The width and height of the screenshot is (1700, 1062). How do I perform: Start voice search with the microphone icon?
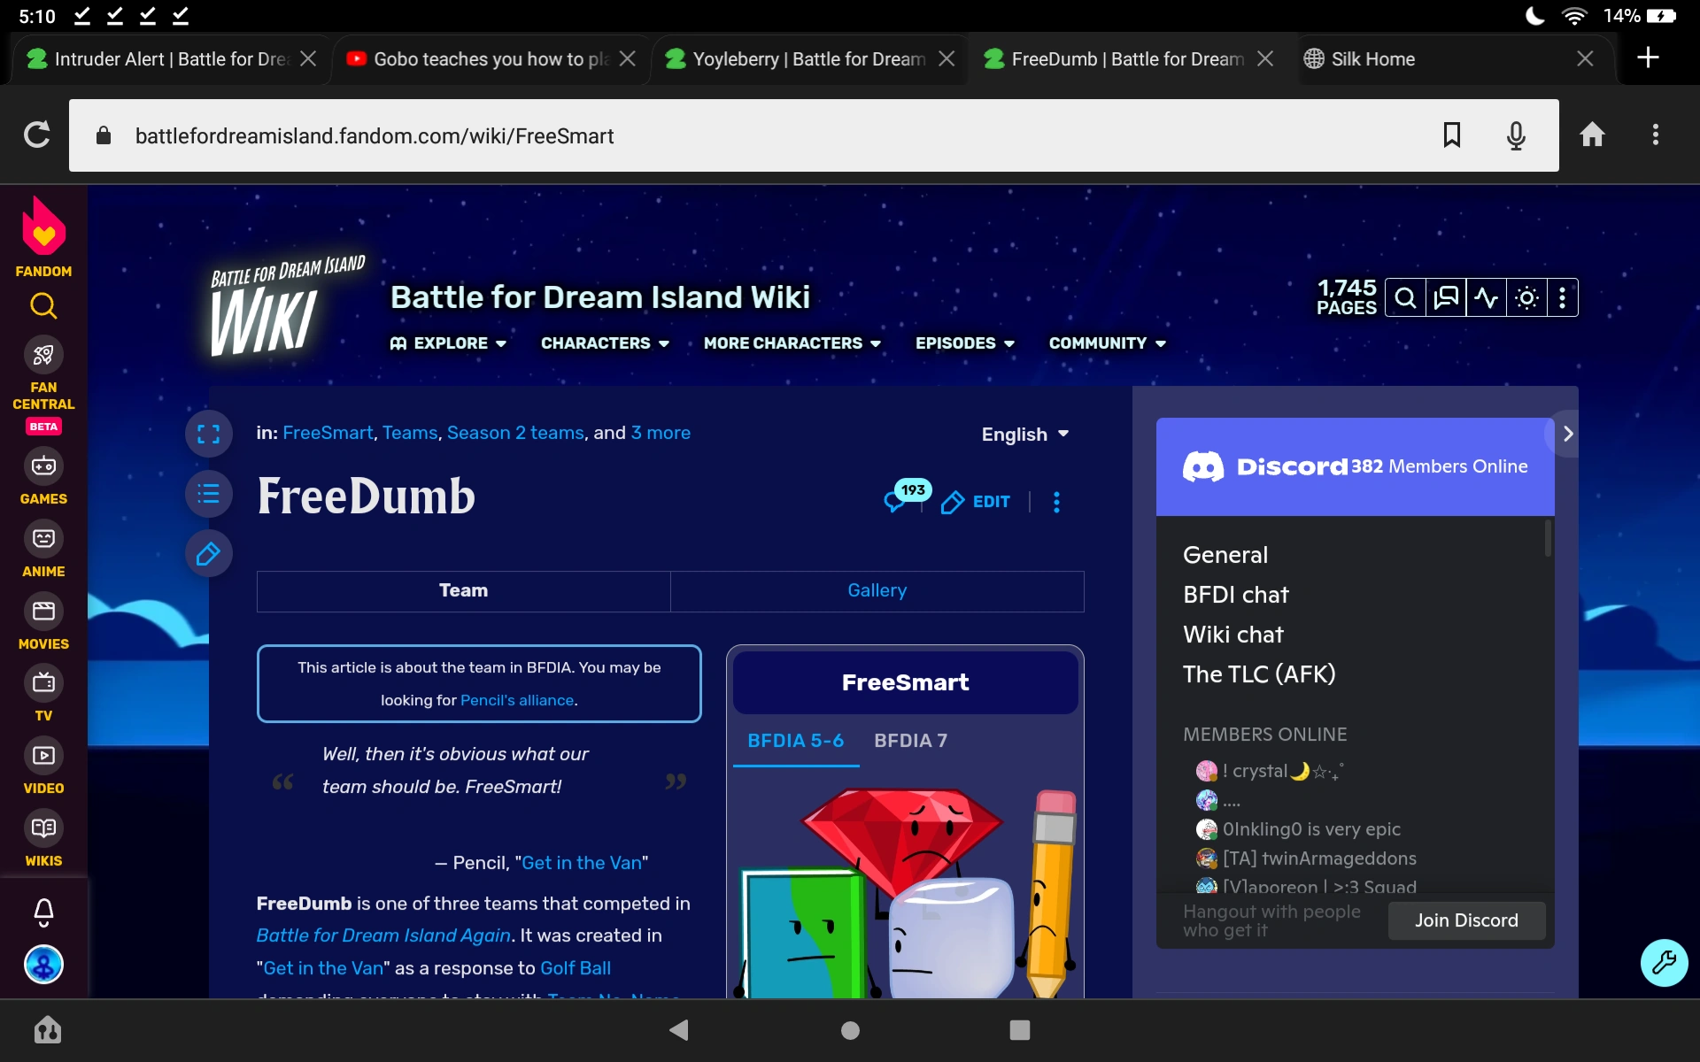pyautogui.click(x=1516, y=135)
